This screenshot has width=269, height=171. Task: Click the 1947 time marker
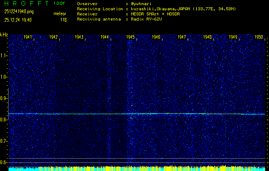[182, 38]
